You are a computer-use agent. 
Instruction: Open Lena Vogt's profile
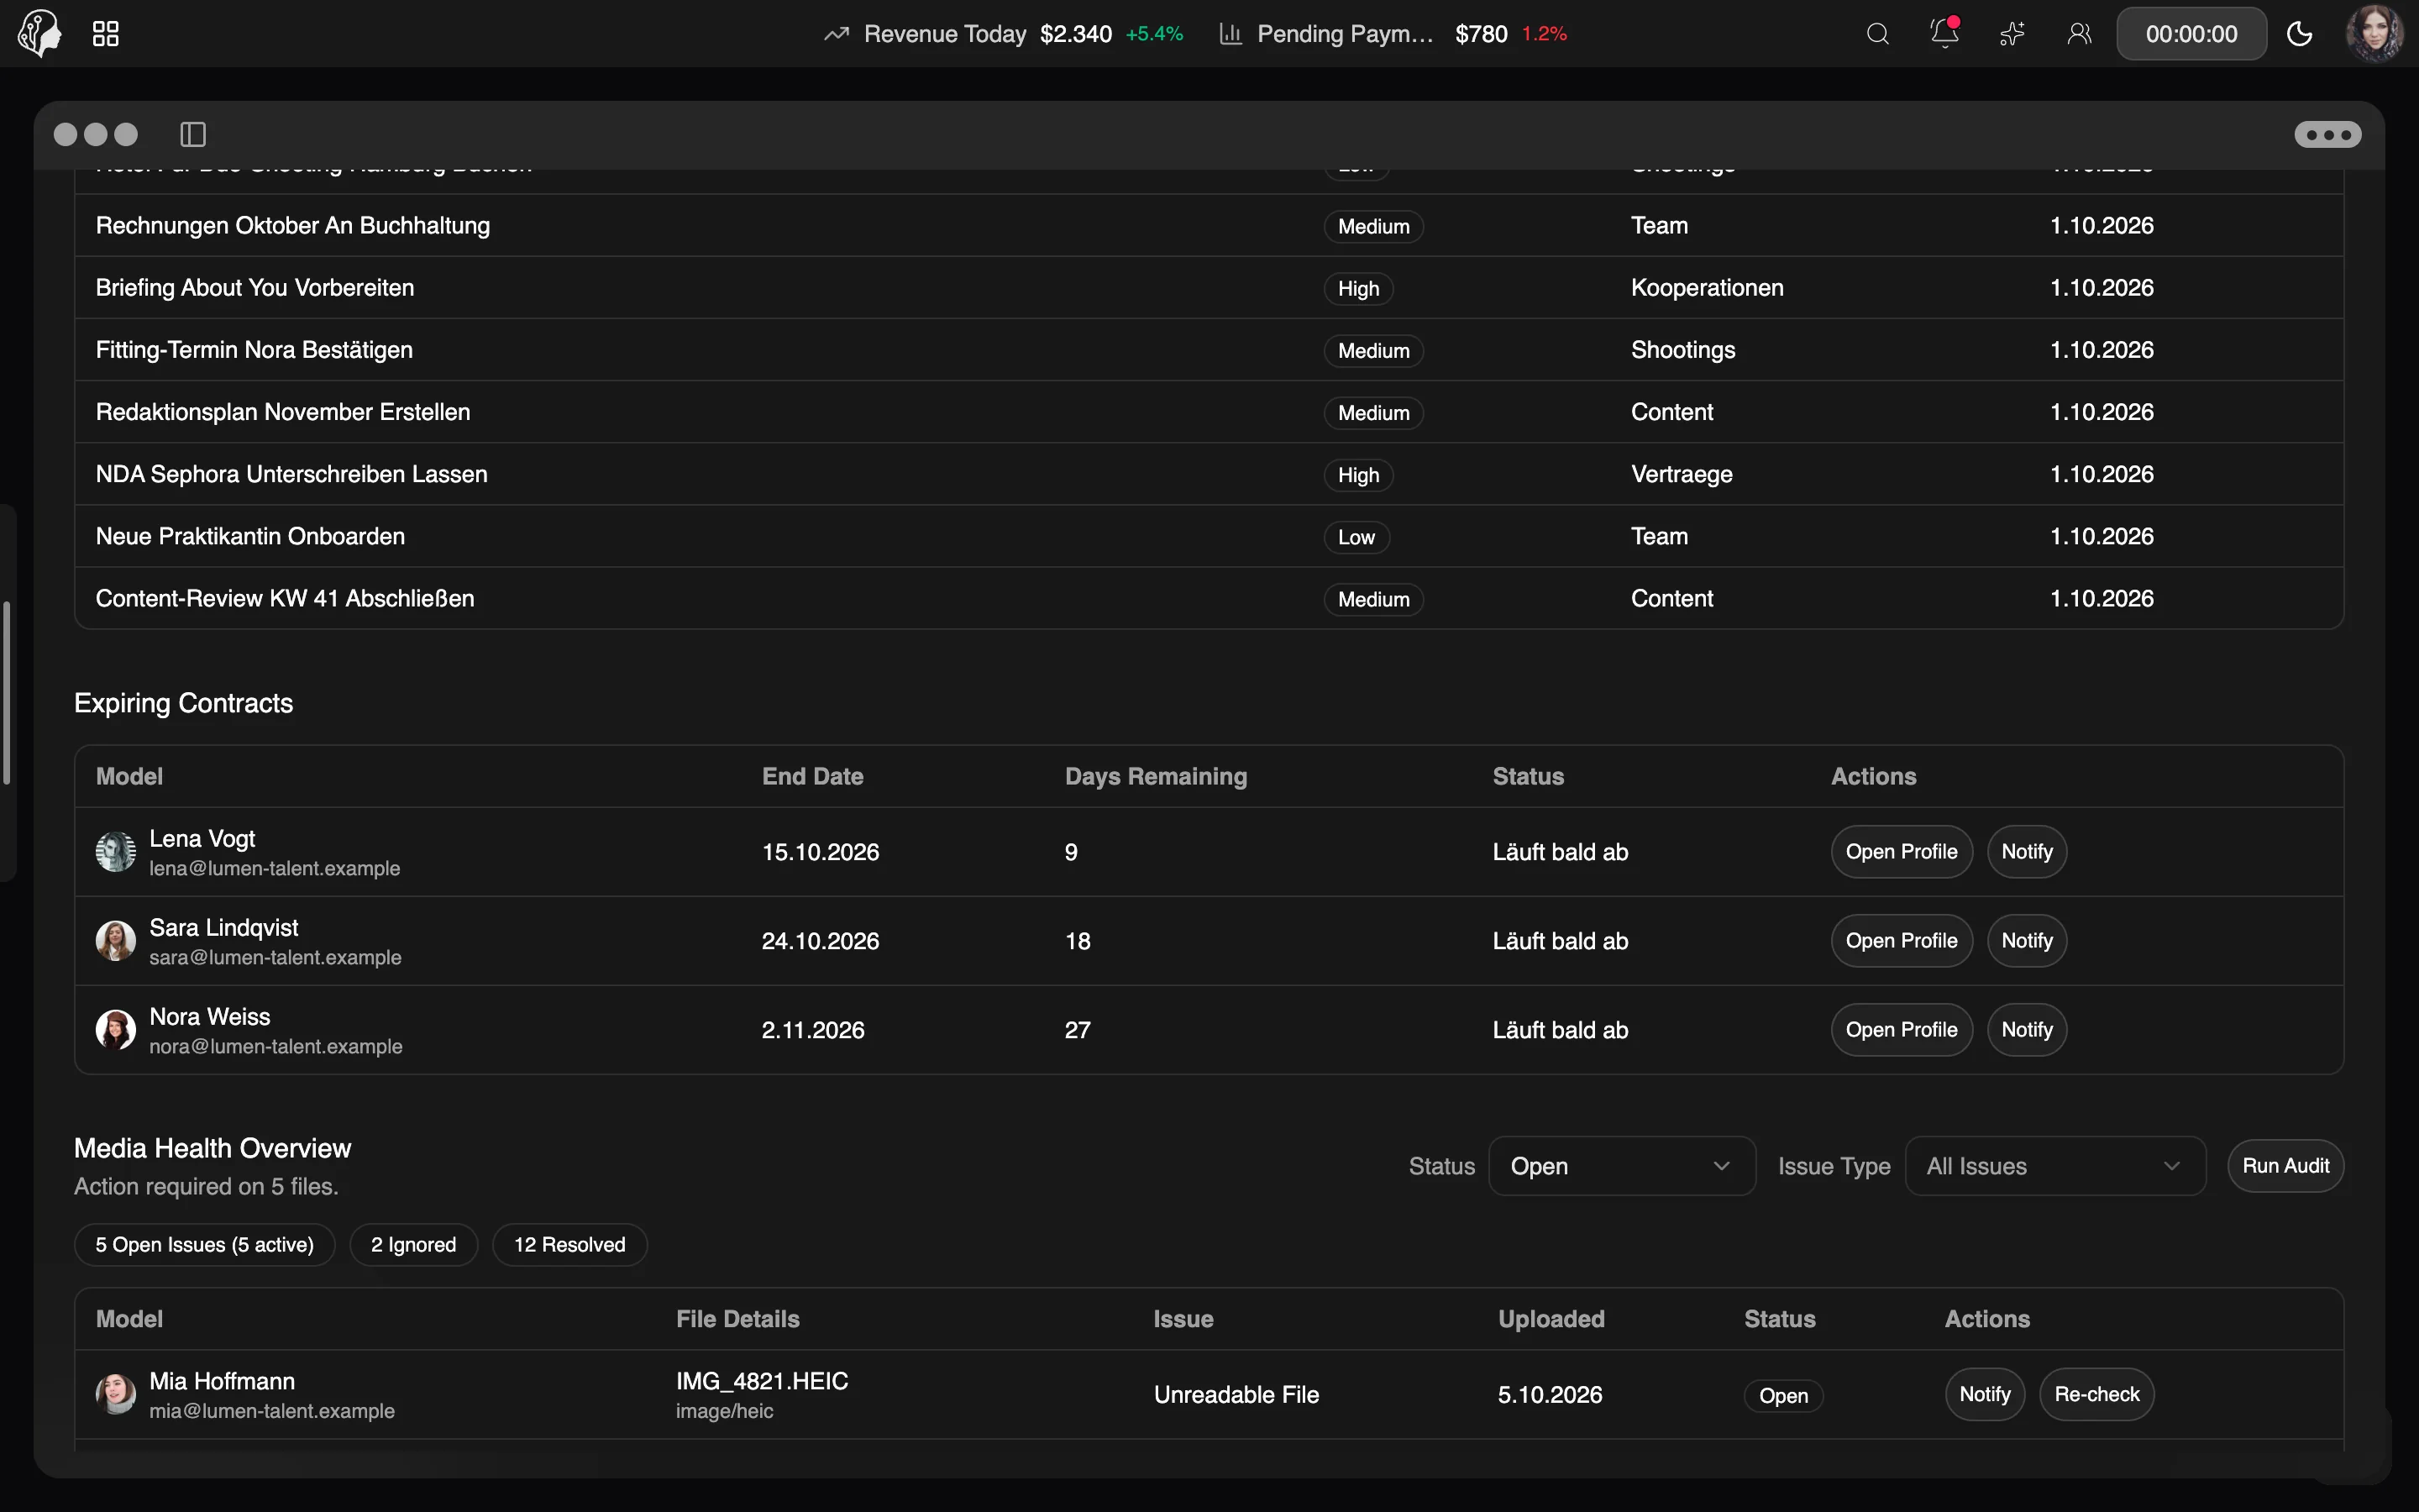1902,852
